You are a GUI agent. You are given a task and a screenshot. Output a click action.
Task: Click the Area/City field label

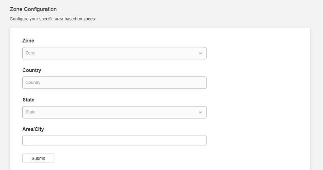pyautogui.click(x=33, y=129)
